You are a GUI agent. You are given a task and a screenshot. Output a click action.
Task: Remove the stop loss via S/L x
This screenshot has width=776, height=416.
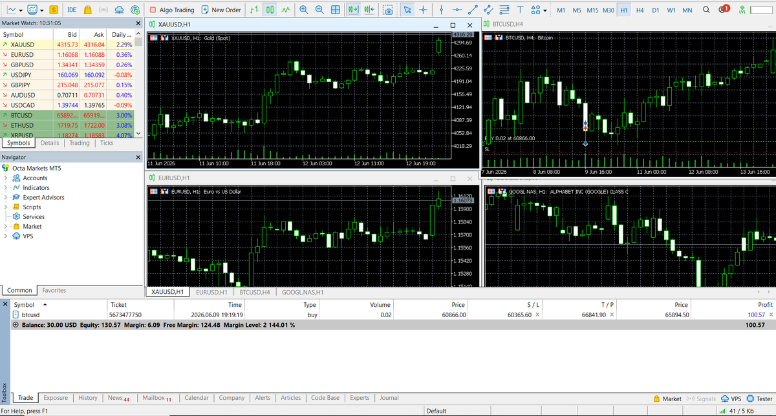538,315
